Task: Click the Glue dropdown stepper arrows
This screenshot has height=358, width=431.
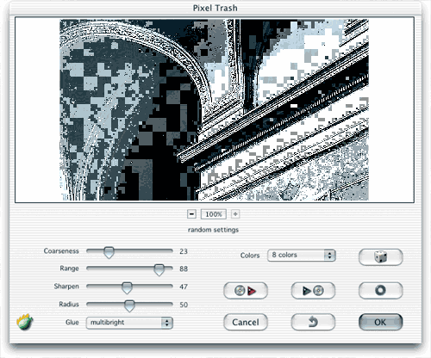Action: (166, 323)
